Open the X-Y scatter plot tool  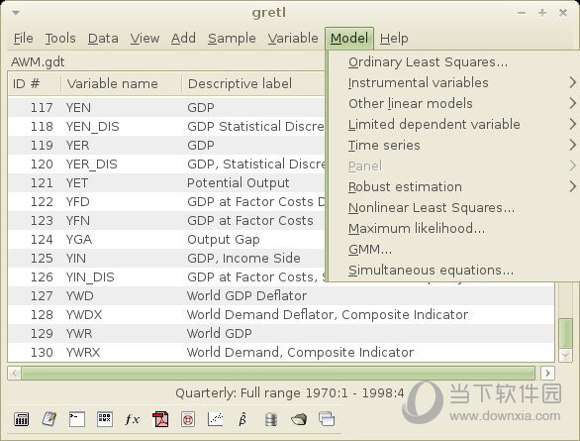pos(216,419)
